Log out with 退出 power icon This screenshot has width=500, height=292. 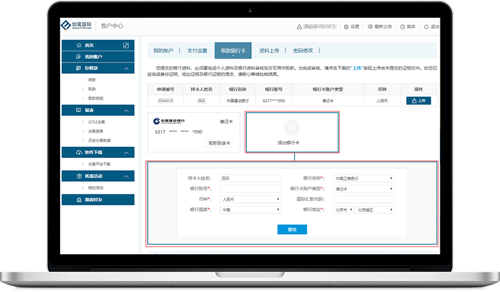click(x=426, y=27)
